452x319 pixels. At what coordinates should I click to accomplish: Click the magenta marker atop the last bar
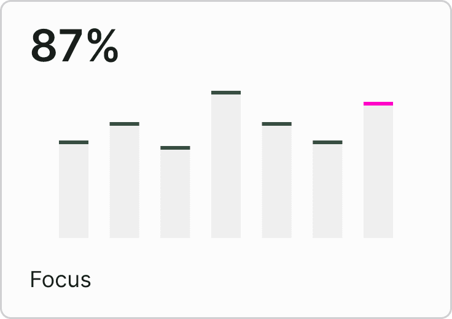point(378,104)
